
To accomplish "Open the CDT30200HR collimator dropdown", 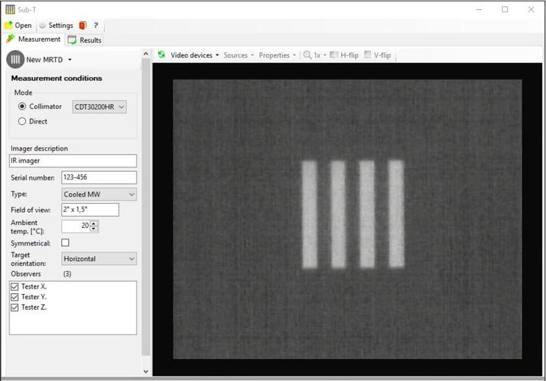I will 99,107.
